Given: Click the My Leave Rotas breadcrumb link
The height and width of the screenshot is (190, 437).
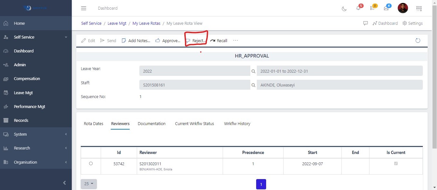Looking at the screenshot, I should [x=146, y=23].
